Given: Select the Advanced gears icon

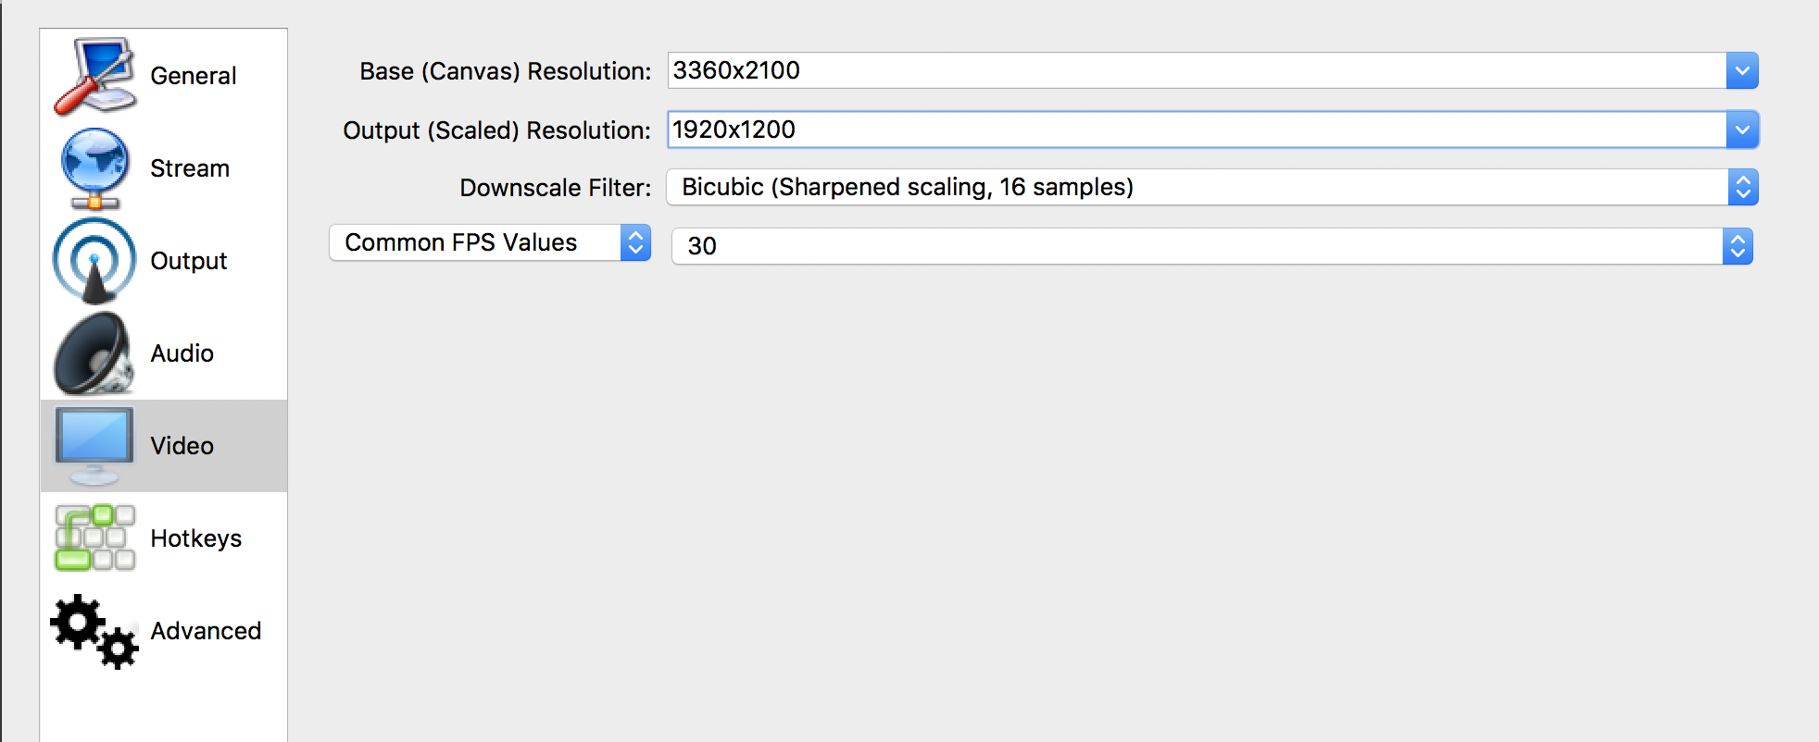Looking at the screenshot, I should (x=95, y=631).
